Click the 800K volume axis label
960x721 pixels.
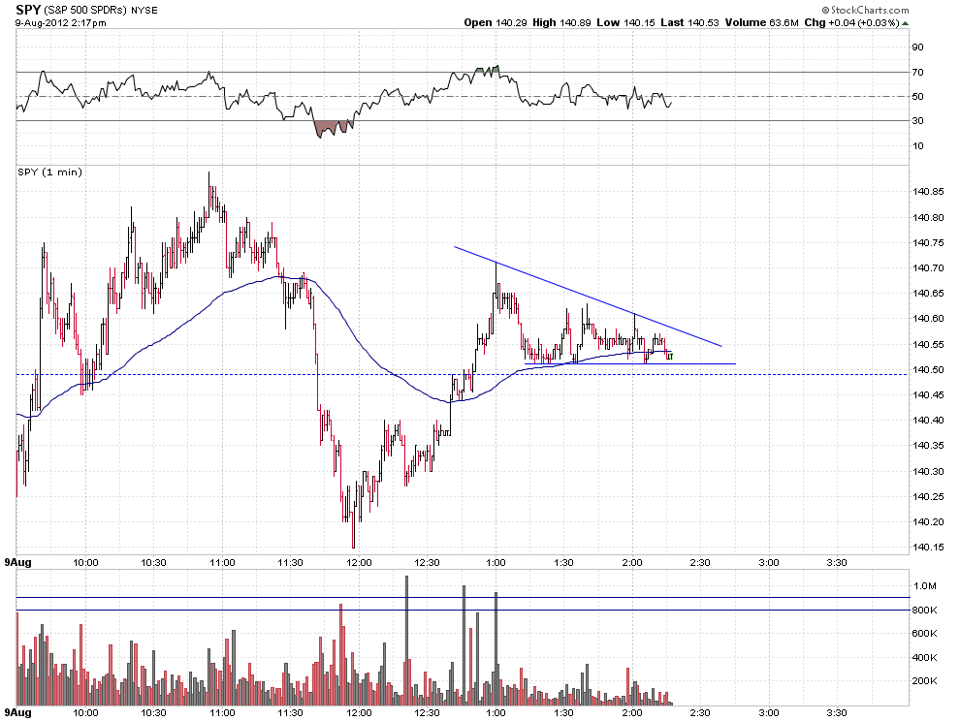pos(924,611)
